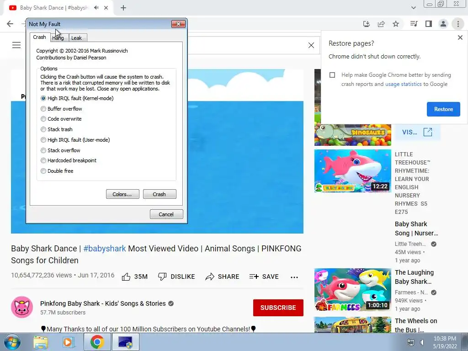Viewport: 468px width, 351px height.
Task: Save the video to a playlist
Action: coord(264,277)
